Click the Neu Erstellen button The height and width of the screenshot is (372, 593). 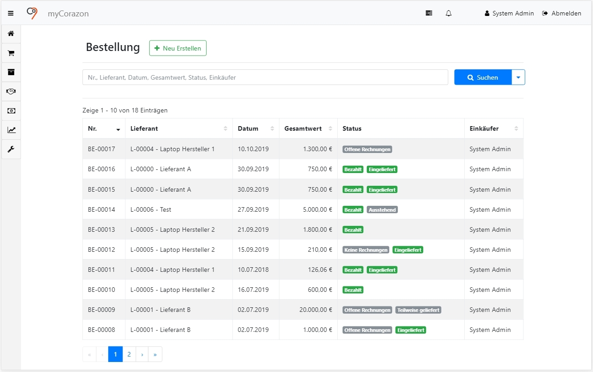click(177, 48)
